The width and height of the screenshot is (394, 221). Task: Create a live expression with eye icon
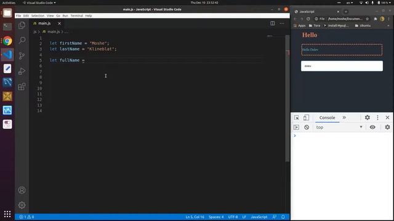372,127
